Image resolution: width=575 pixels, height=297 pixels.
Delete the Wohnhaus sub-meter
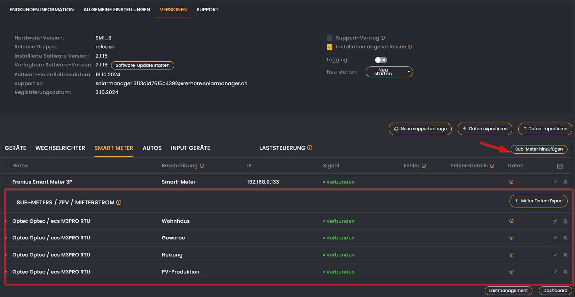565,221
